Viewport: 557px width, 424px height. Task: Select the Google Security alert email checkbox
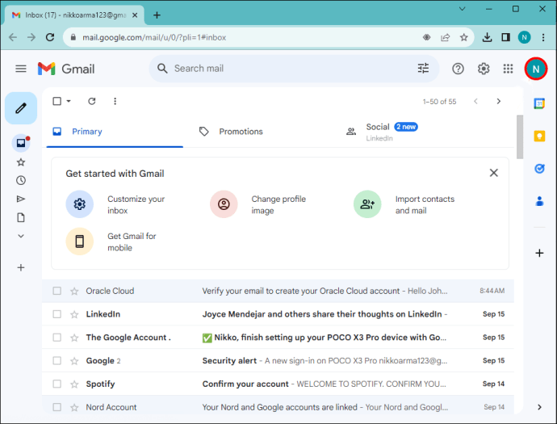(x=57, y=361)
